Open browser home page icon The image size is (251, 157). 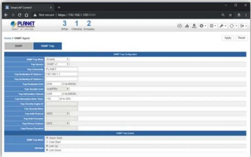pos(27,15)
